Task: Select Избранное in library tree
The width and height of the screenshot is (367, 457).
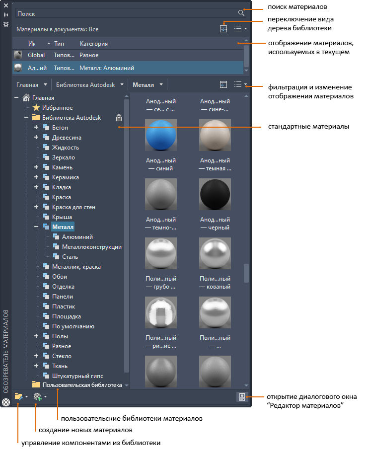Action: 58,108
